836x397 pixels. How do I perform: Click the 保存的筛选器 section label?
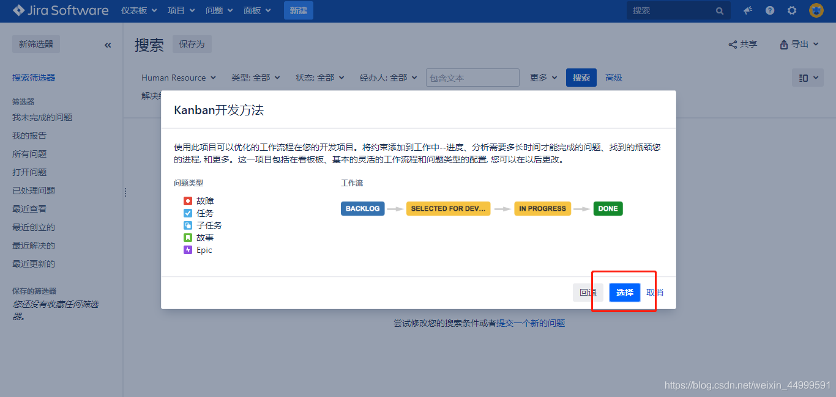tap(34, 291)
